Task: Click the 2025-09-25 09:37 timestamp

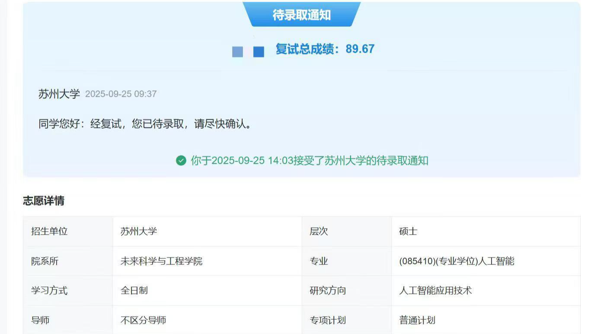Action: (x=121, y=94)
